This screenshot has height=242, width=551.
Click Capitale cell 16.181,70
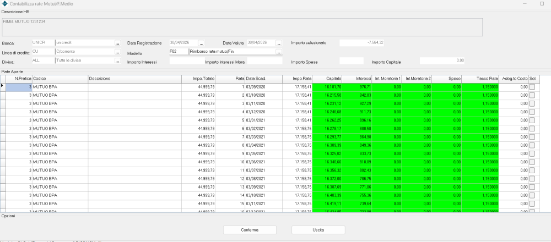click(327, 87)
